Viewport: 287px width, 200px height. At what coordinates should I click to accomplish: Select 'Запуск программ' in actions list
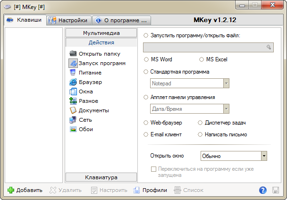click(102, 63)
